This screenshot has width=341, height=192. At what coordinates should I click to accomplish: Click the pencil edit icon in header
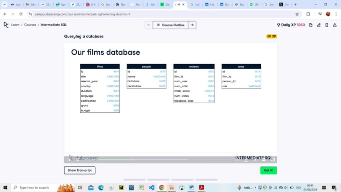point(318,25)
